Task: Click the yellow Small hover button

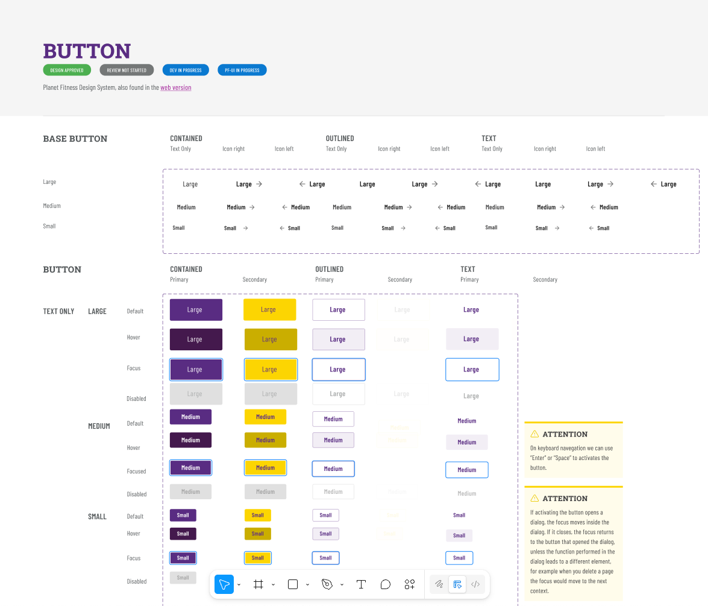Action: coord(258,534)
